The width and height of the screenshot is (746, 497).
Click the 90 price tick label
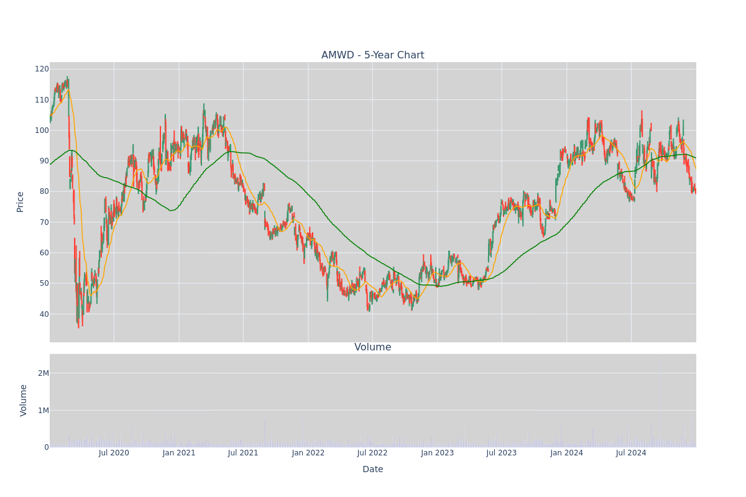click(44, 161)
